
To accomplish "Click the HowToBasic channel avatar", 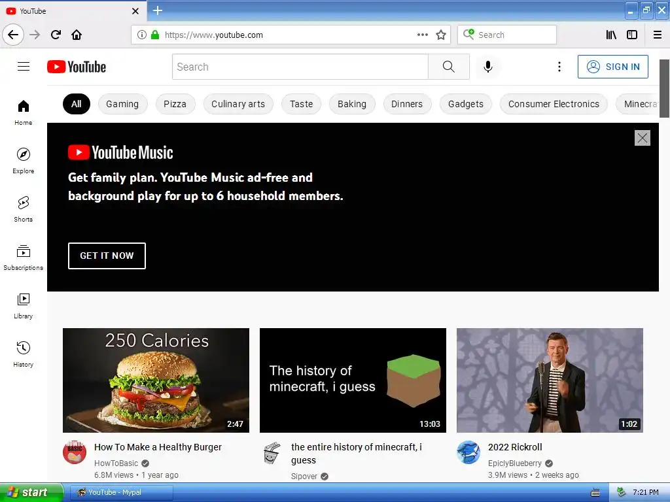I will click(75, 452).
